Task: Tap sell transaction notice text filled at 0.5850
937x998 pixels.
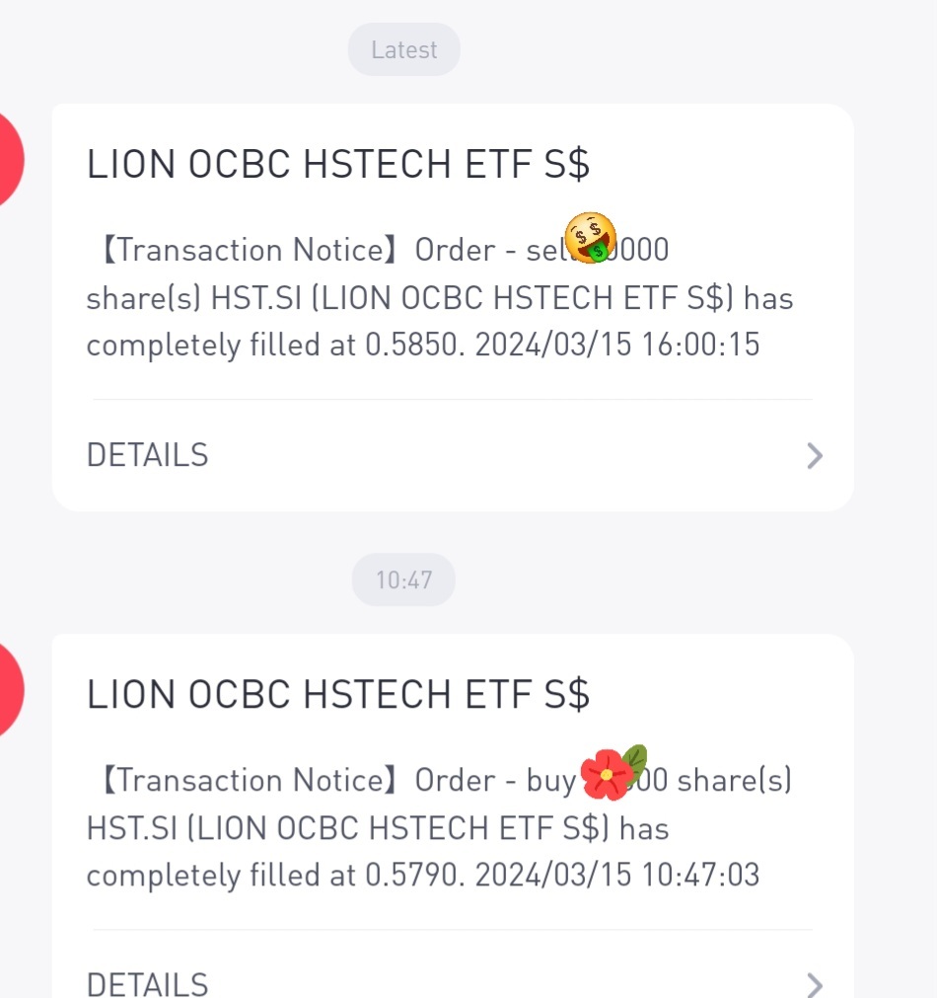Action: click(x=440, y=297)
